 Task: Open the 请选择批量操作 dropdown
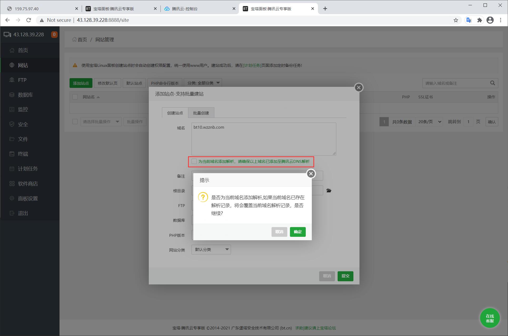pos(101,122)
